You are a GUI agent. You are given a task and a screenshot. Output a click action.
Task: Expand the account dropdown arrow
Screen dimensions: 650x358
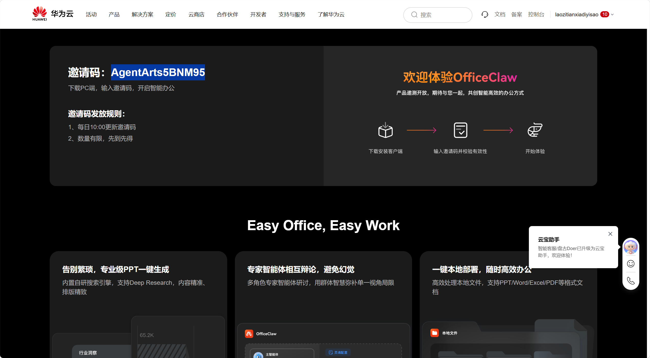(612, 15)
